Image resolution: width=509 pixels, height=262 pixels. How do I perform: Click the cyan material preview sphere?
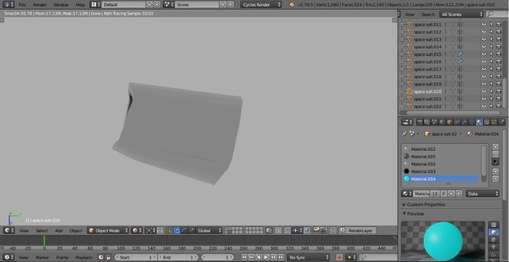pos(443,241)
